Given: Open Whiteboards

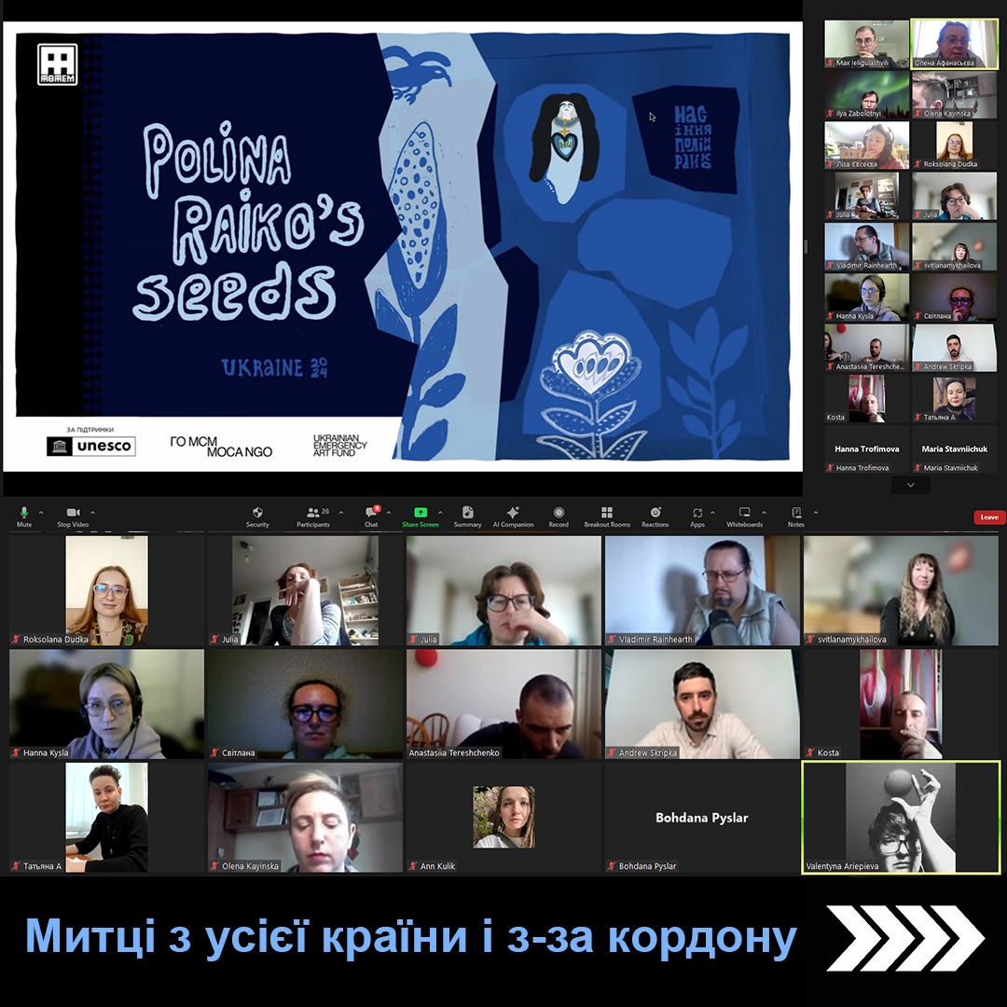Looking at the screenshot, I should [x=744, y=514].
